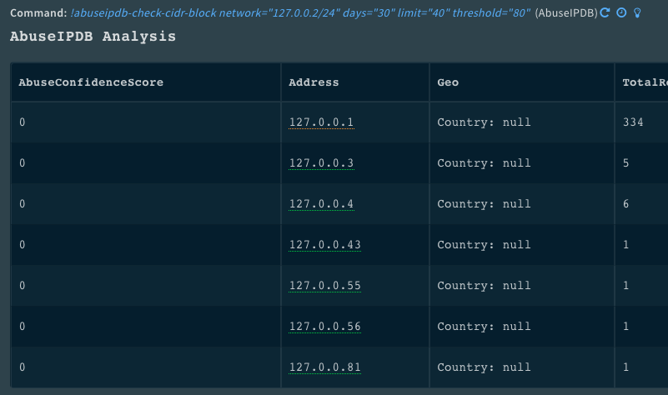Open the 127.0.0.3 address indicator
The image size is (668, 395).
click(321, 163)
